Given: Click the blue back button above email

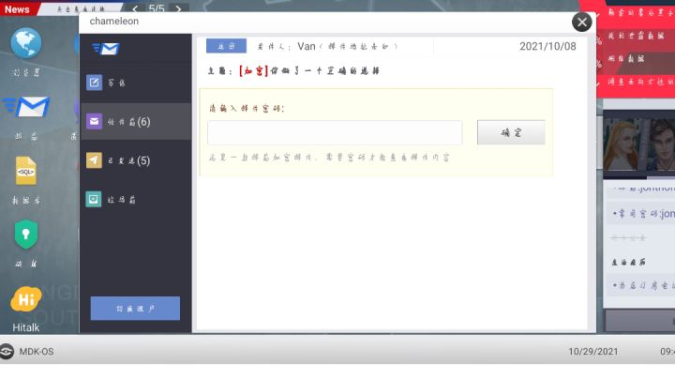Looking at the screenshot, I should pos(226,46).
